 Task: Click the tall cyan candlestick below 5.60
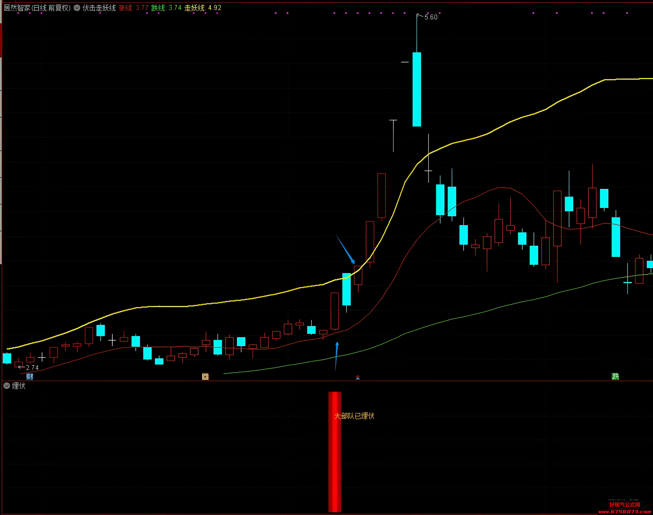[x=417, y=89]
